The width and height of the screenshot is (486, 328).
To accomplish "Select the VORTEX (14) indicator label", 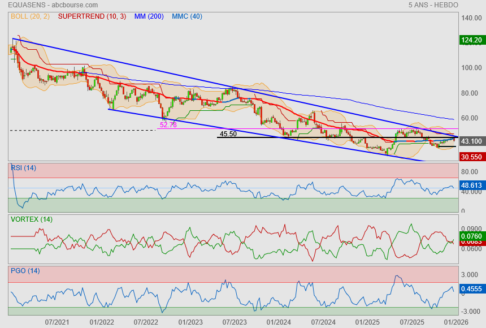I will 32,219.
